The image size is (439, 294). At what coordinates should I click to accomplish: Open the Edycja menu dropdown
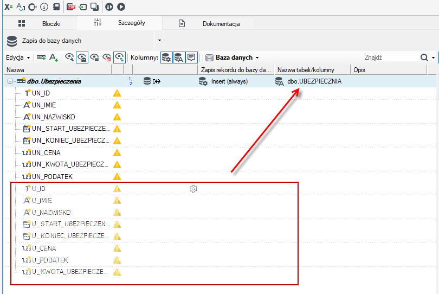[18, 57]
